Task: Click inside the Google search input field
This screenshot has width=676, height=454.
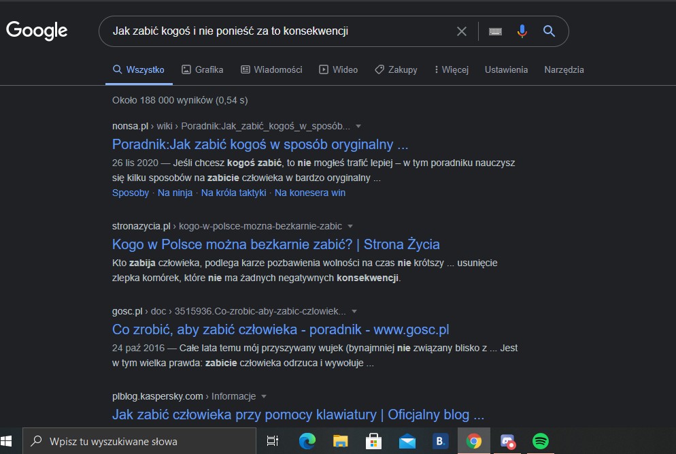Action: pos(272,31)
